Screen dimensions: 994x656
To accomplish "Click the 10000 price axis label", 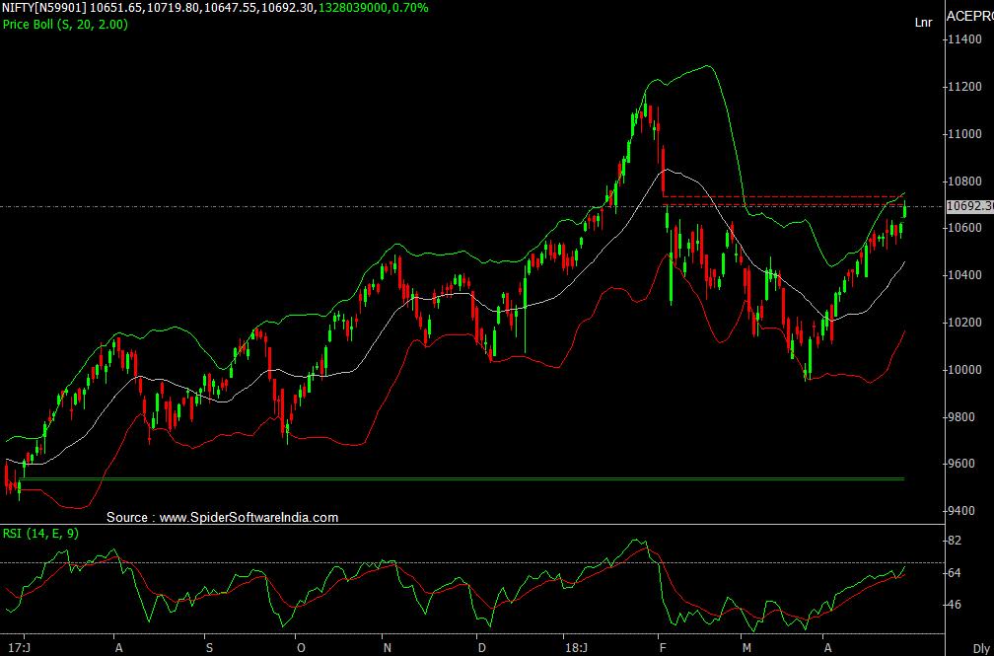I will (963, 370).
